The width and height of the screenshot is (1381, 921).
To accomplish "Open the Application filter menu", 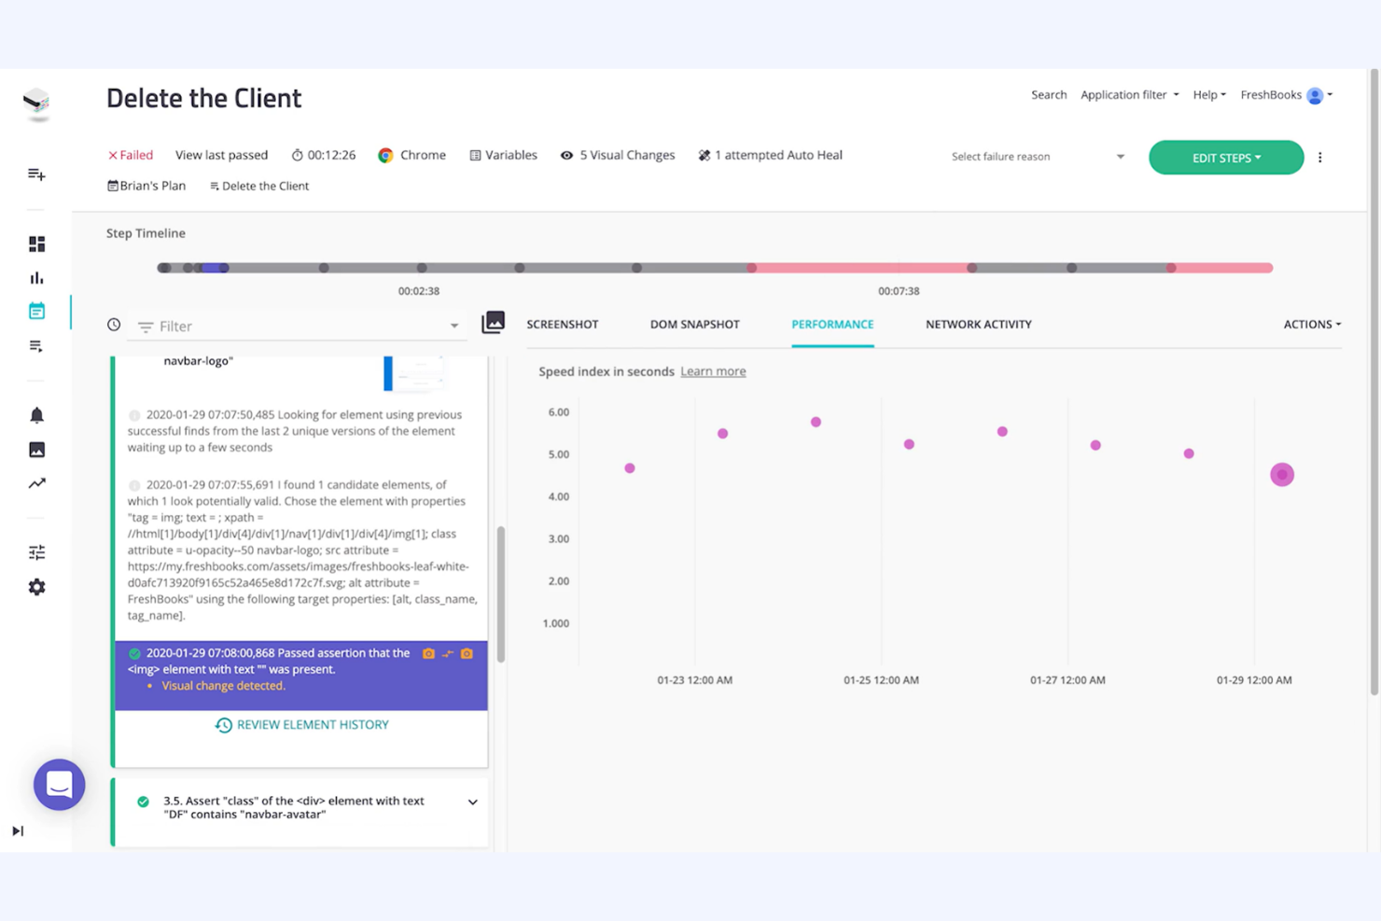I will 1127,94.
